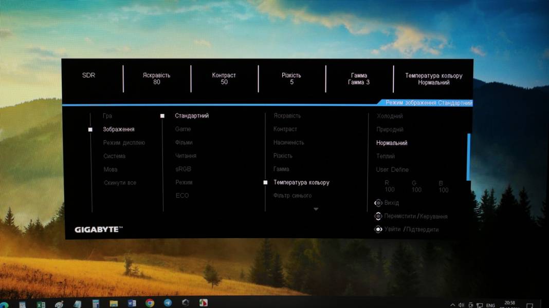Screen dimensions: 549x308
Task: Click the volume icon in the system tray
Action: click(x=461, y=305)
